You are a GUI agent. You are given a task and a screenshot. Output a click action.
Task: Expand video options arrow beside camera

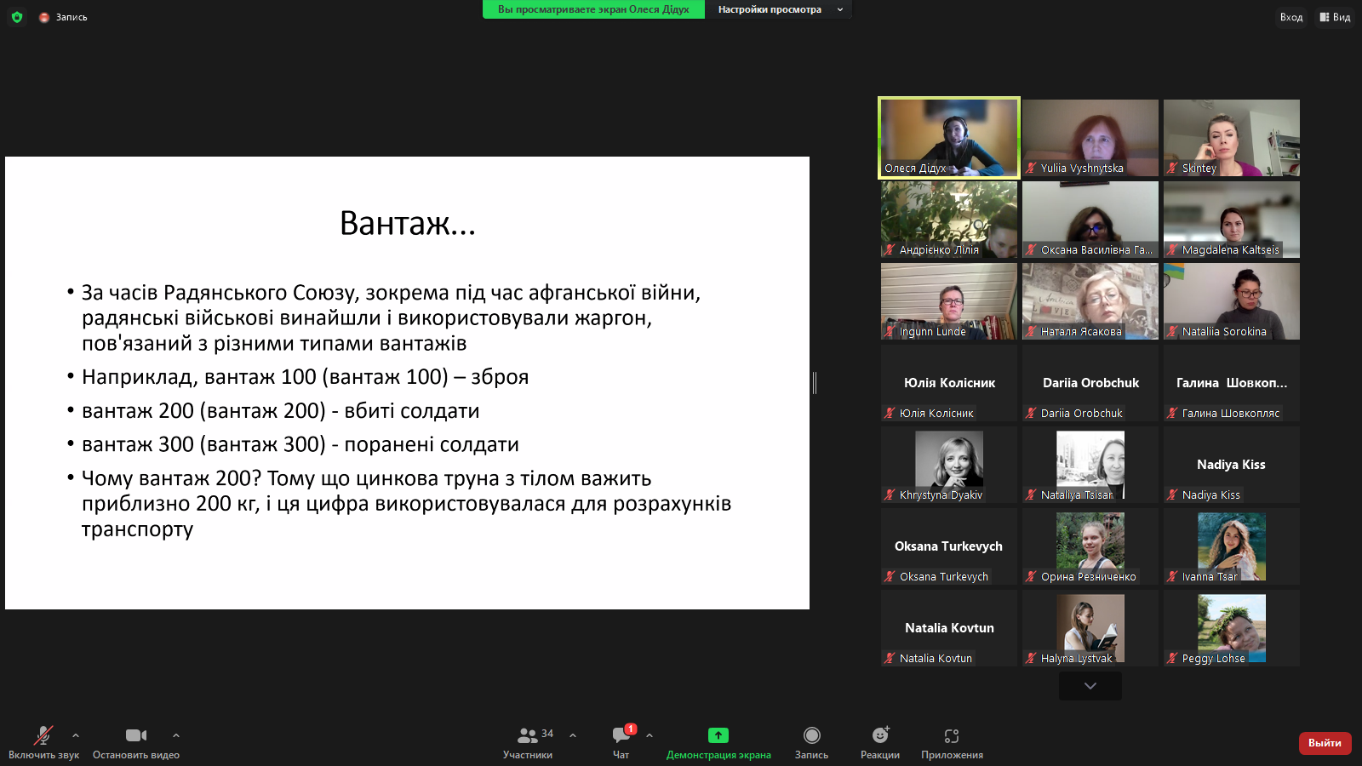(x=176, y=735)
